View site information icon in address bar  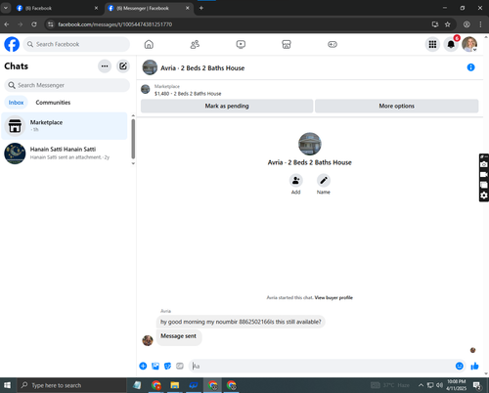point(50,24)
